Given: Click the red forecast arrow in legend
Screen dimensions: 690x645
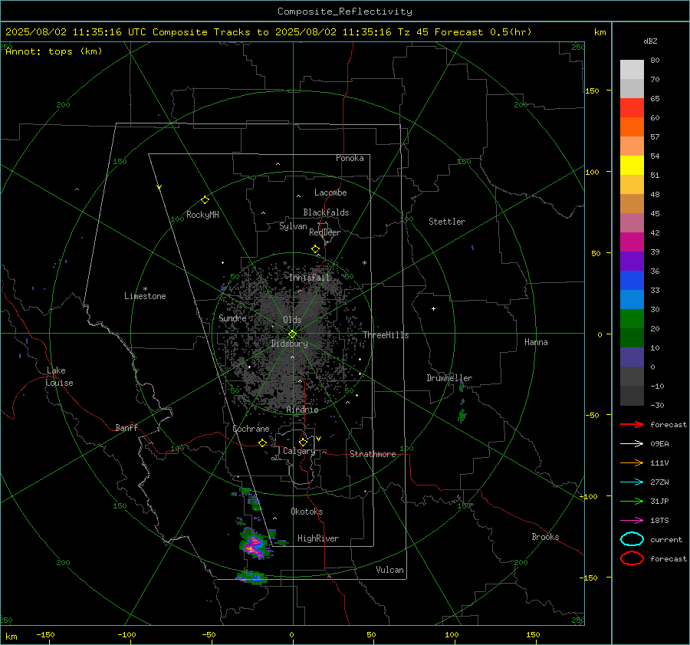Looking at the screenshot, I should click(x=632, y=424).
